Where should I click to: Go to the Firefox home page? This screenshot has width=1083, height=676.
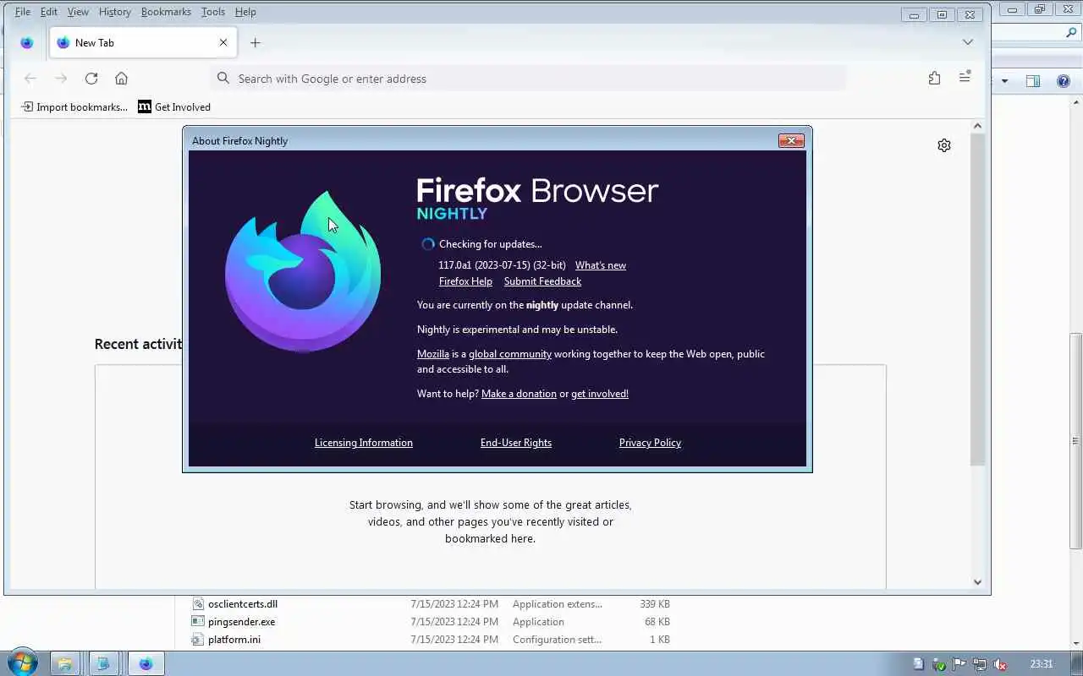pyautogui.click(x=121, y=79)
